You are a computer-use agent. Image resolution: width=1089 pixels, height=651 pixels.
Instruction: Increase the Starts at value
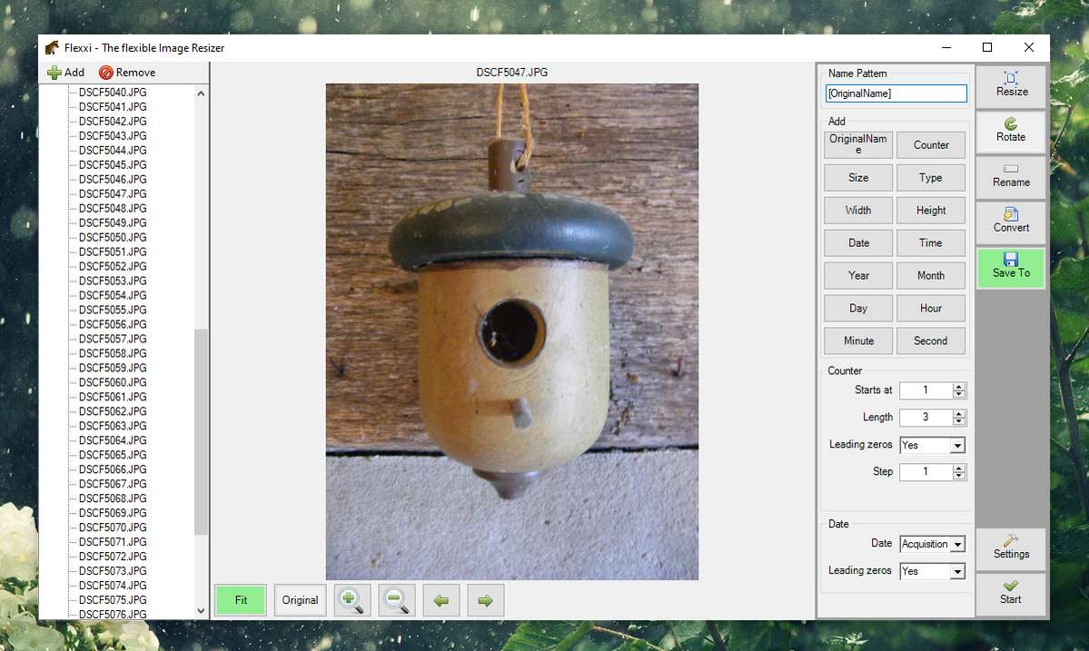click(959, 387)
